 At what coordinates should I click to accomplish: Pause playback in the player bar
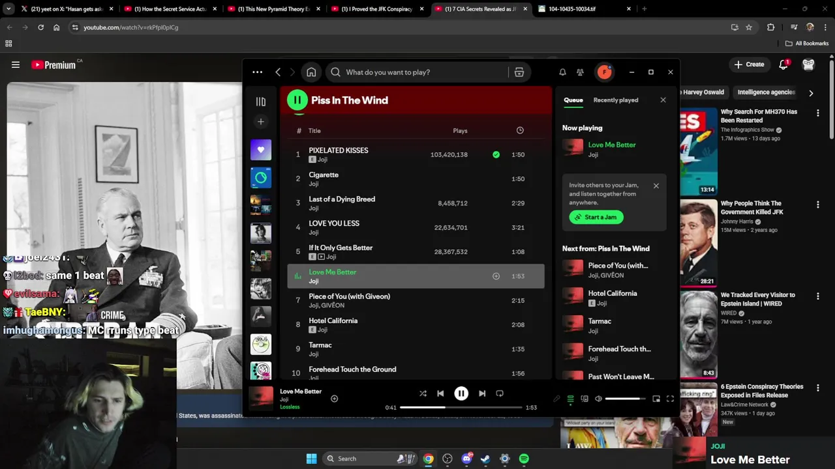tap(461, 393)
